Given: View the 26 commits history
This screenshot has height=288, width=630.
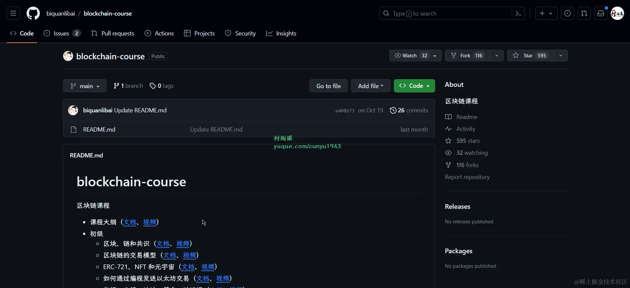Looking at the screenshot, I should tap(409, 110).
